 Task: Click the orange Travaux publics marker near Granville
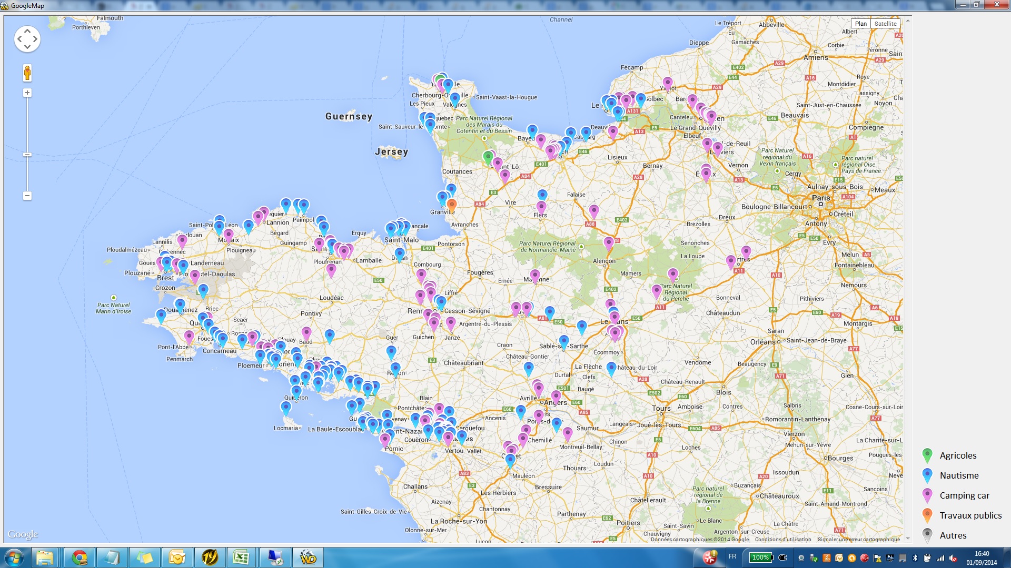pyautogui.click(x=452, y=205)
